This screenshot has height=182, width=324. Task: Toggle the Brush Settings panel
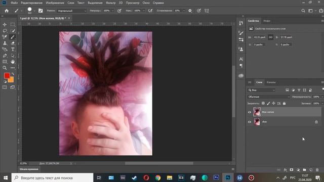(x=40, y=11)
